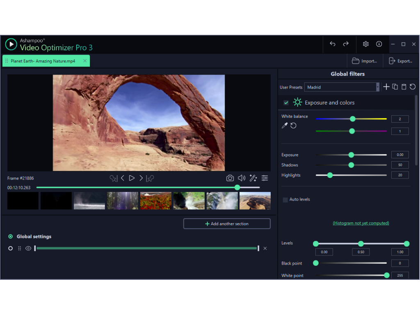Toggle section visibility eye icon
Viewport: 420px width, 315px height.
(x=28, y=248)
